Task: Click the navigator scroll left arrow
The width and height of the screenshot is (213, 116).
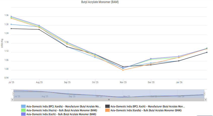Action: (x=12, y=100)
